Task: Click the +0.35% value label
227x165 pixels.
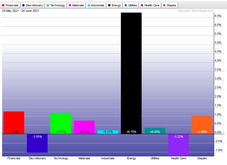Action: pyautogui.click(x=155, y=132)
